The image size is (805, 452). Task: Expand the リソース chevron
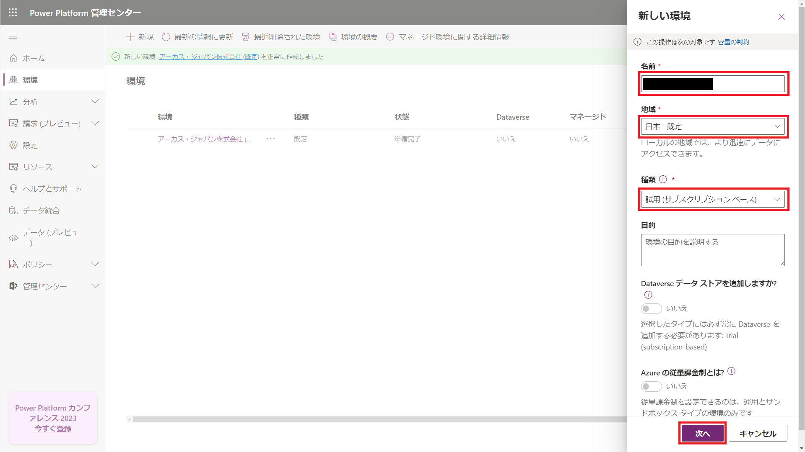click(95, 167)
